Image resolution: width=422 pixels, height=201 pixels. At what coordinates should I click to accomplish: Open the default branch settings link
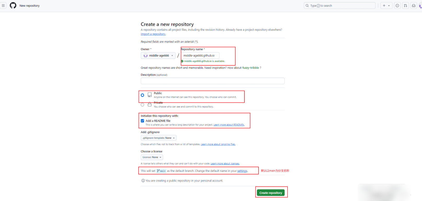click(x=242, y=171)
